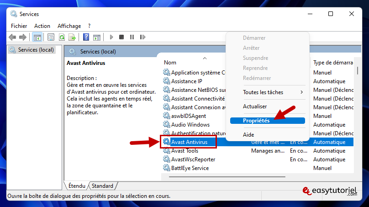Screen dimensions: 369x207
Task: Click the Start service play icon
Action: coord(111,37)
